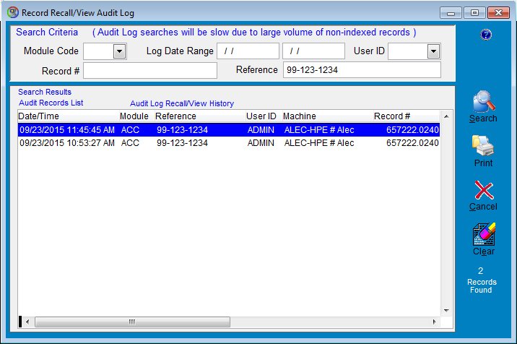
Task: Expand the User ID dropdown
Action: click(433, 51)
